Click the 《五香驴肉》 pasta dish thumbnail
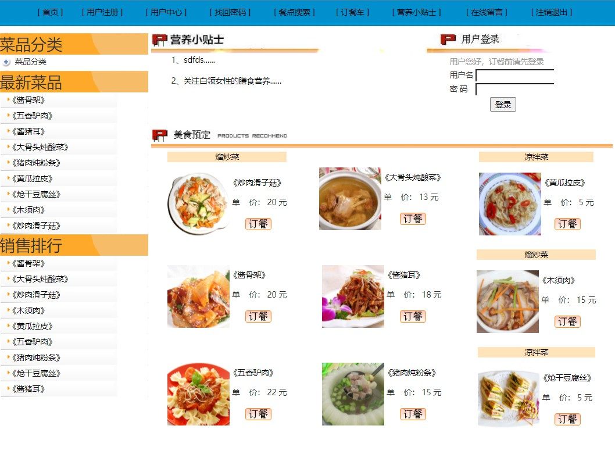Viewport: 615px width, 465px height. pyautogui.click(x=198, y=393)
